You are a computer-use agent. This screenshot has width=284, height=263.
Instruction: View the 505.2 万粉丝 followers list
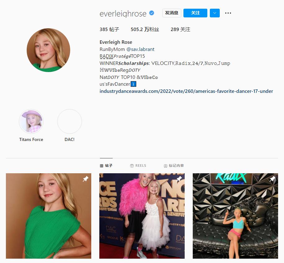(x=145, y=29)
